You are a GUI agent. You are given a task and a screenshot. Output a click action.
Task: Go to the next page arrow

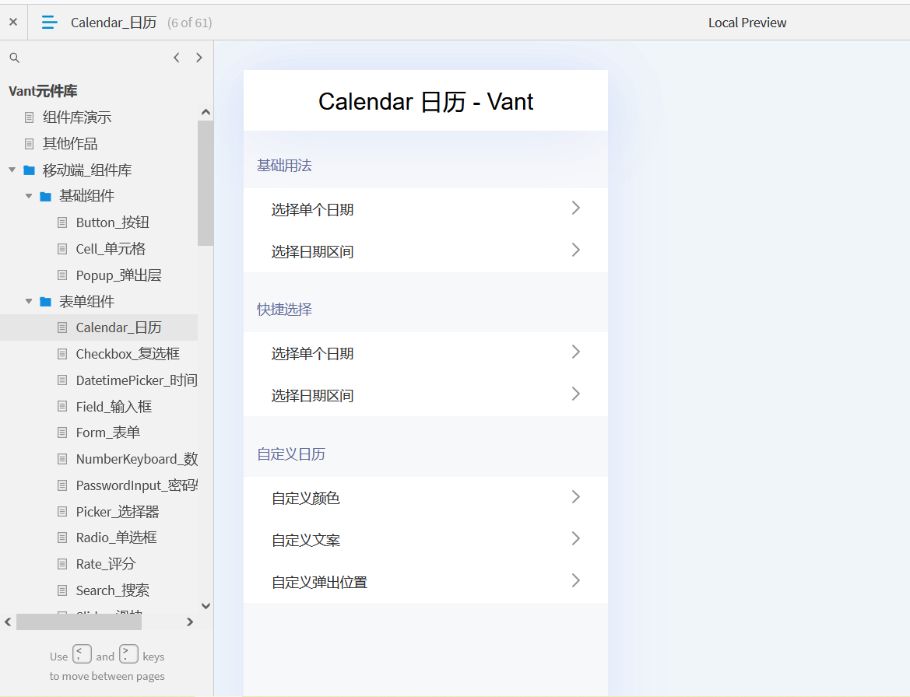pos(199,58)
